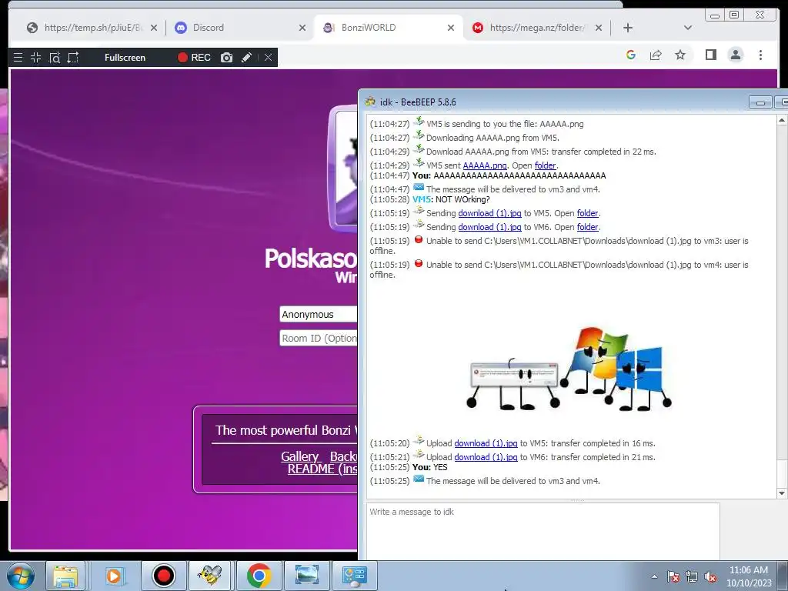Toggle the Chrome side panel
This screenshot has height=591, width=788.
pos(710,55)
